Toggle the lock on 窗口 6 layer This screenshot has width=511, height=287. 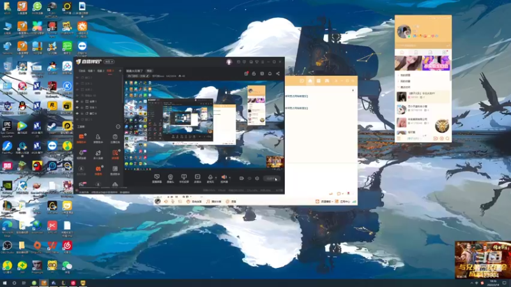82,114
